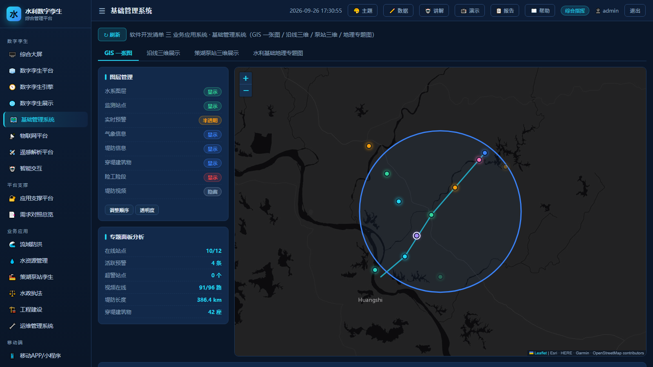This screenshot has height=367, width=653.
Task: Open the 综合大屏 sidebar item
Action: tap(45, 54)
